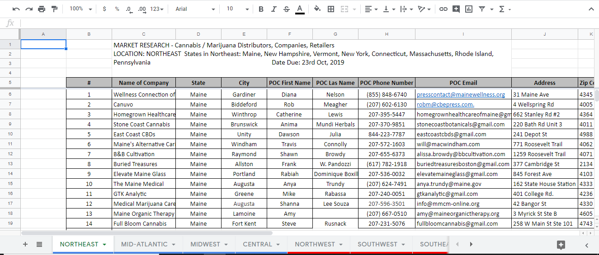The height and width of the screenshot is (255, 599).
Task: Apply currency format with dollar icon
Action: [104, 9]
